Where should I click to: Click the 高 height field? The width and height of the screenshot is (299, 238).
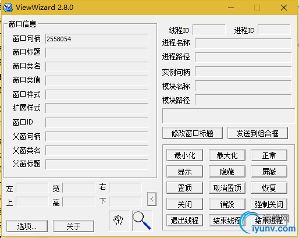79,202
